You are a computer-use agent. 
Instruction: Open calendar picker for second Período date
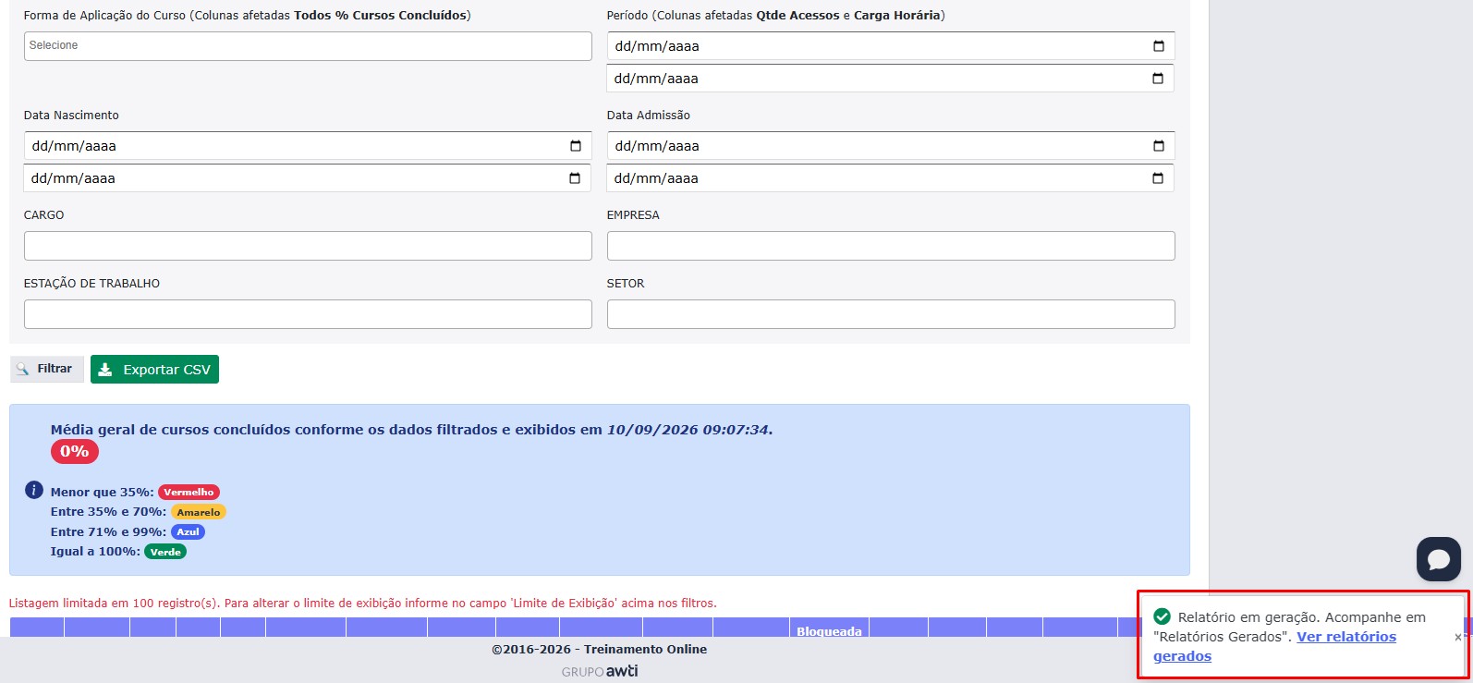(1158, 79)
